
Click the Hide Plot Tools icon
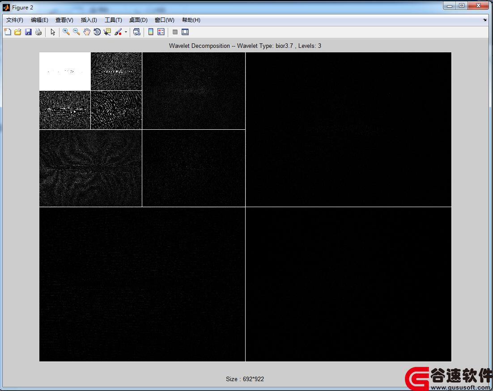pos(175,32)
